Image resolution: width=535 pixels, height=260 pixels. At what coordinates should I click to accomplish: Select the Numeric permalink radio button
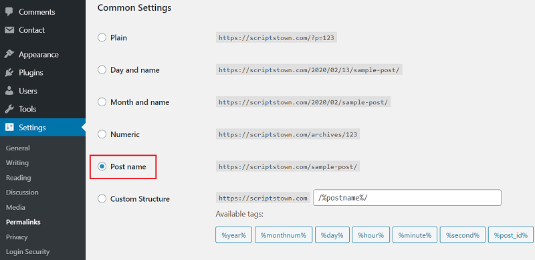pyautogui.click(x=102, y=134)
